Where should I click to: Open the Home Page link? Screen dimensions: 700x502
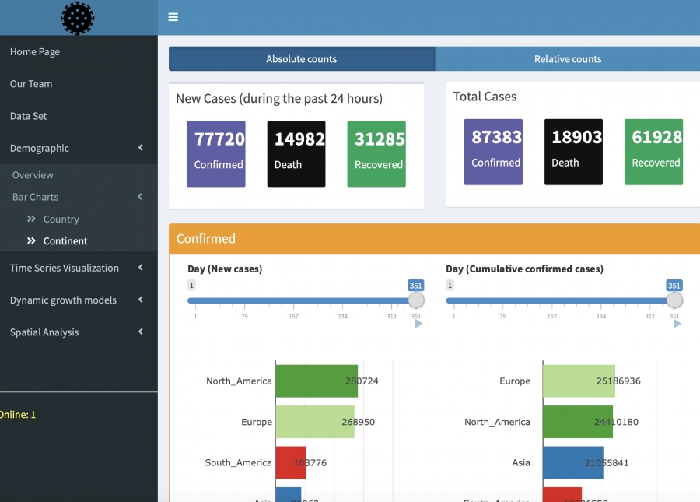[x=35, y=51]
